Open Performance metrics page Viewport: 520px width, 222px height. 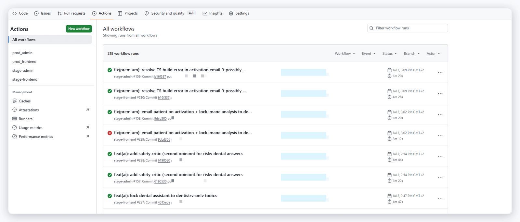[36, 137]
